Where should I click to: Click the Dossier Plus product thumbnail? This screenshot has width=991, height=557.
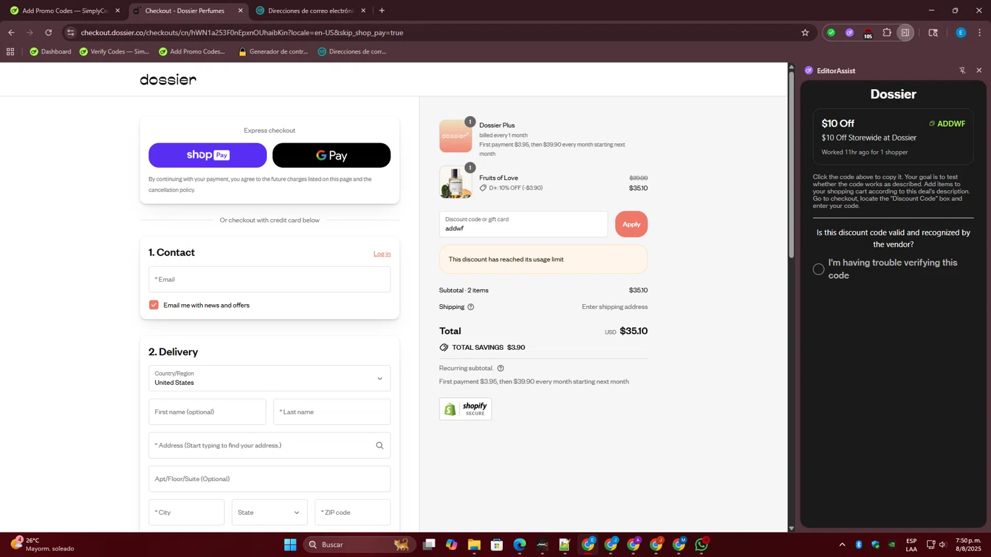coord(456,136)
